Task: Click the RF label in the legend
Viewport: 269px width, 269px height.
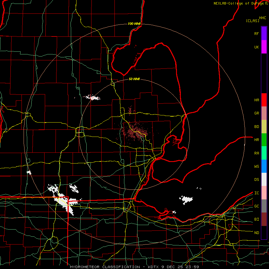Action: click(x=256, y=33)
